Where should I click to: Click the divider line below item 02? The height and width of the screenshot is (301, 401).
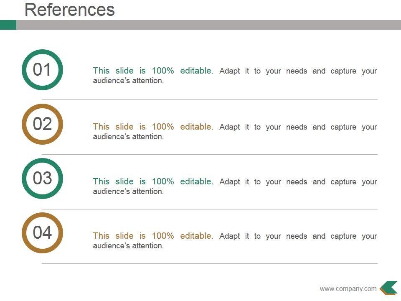click(209, 154)
